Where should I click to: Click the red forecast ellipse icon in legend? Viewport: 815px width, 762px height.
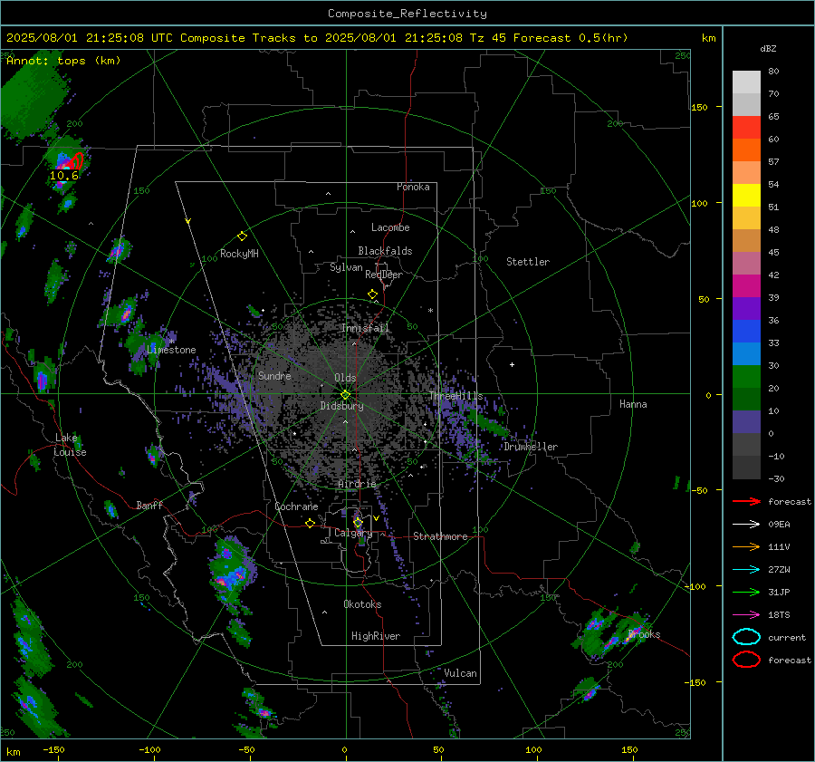click(746, 660)
